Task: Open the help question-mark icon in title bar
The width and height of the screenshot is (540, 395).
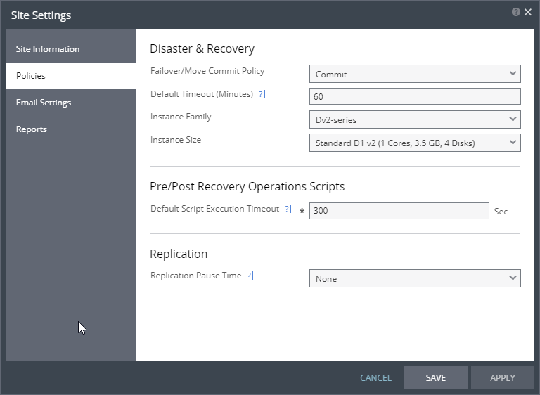Action: (515, 13)
